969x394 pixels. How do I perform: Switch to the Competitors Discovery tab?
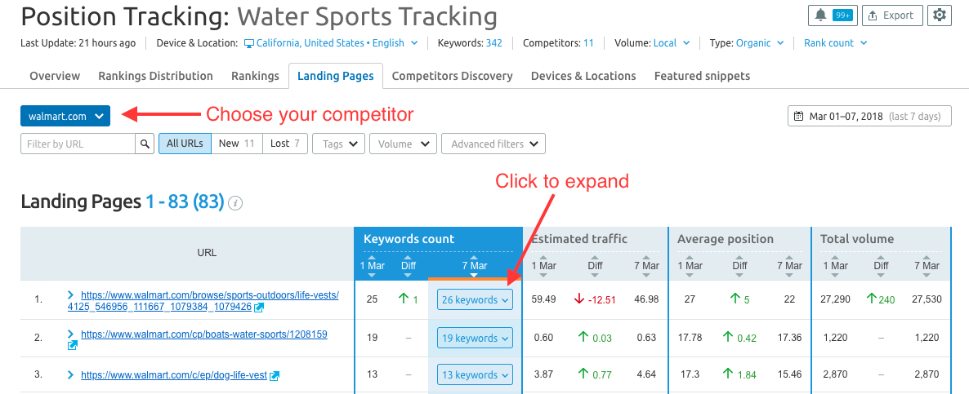[453, 76]
